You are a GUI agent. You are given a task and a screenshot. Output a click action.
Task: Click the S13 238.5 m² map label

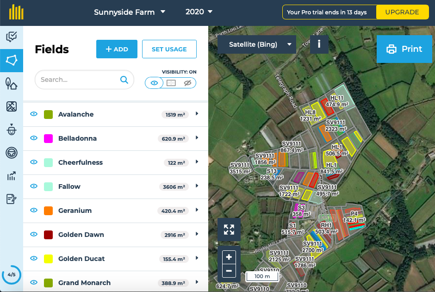(272, 174)
